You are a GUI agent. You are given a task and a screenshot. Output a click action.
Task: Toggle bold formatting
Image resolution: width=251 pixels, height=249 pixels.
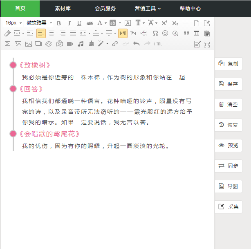[59, 23]
